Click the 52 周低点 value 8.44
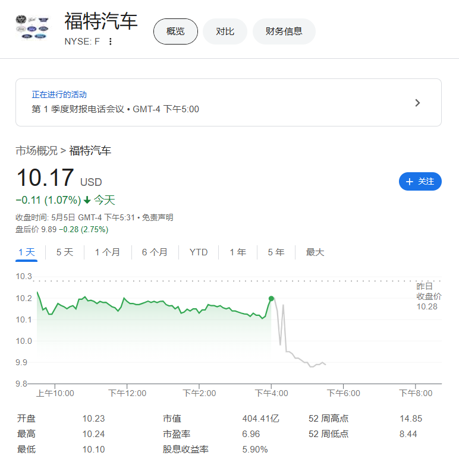Image resolution: width=459 pixels, height=462 pixels. coord(408,434)
